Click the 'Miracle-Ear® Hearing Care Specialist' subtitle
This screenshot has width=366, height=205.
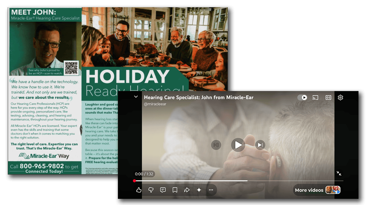click(x=45, y=18)
